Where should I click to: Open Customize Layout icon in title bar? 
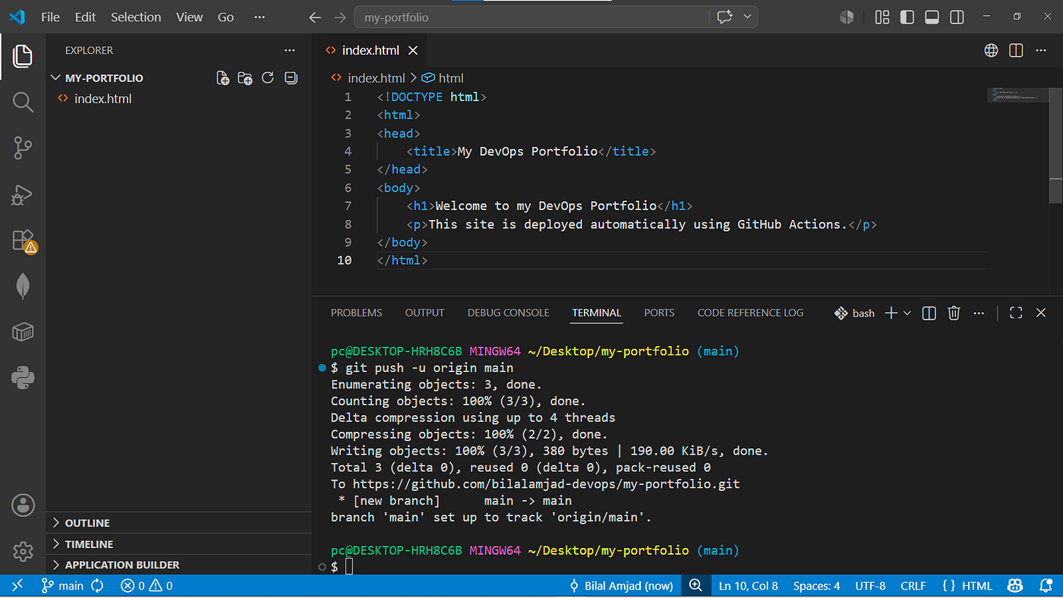point(882,17)
